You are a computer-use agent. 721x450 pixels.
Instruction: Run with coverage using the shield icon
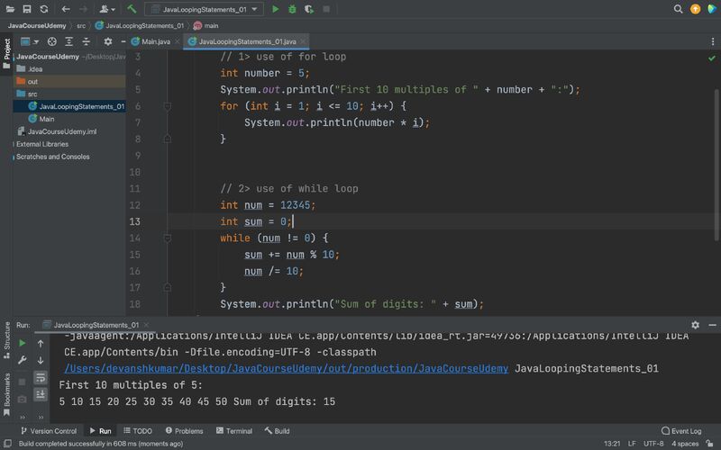pyautogui.click(x=309, y=9)
